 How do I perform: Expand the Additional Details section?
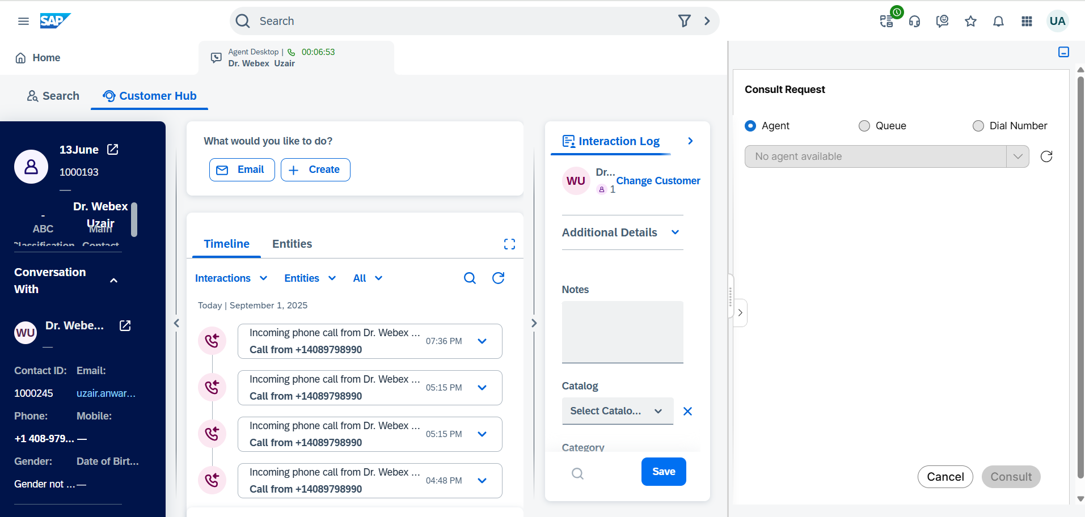pyautogui.click(x=621, y=232)
